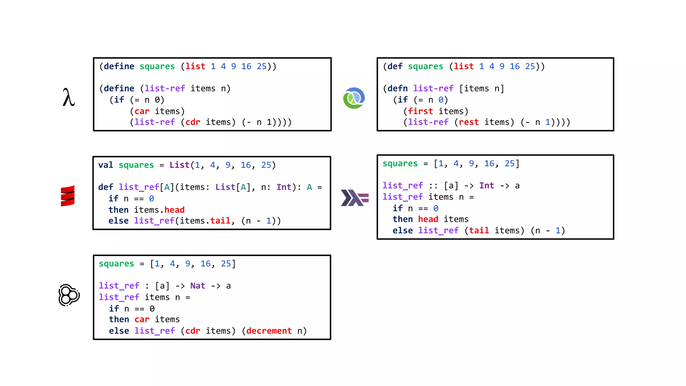
Task: Click red 'first' in Clojure code
Action: (x=420, y=111)
